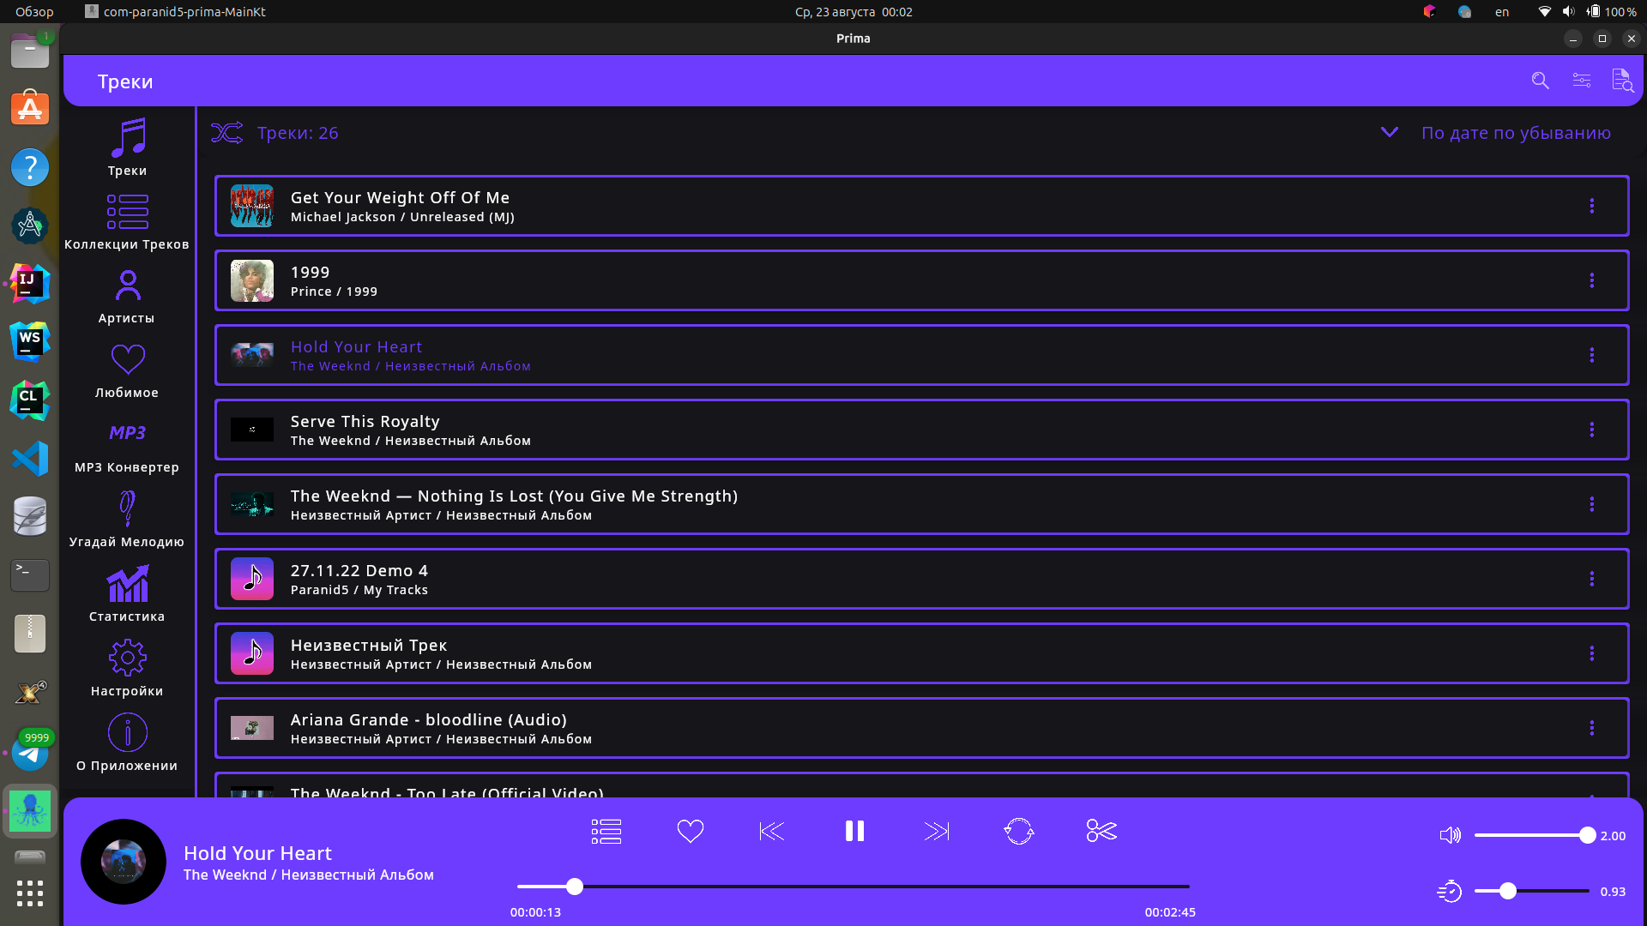Skip to the next track
The width and height of the screenshot is (1647, 926).
[x=936, y=831]
